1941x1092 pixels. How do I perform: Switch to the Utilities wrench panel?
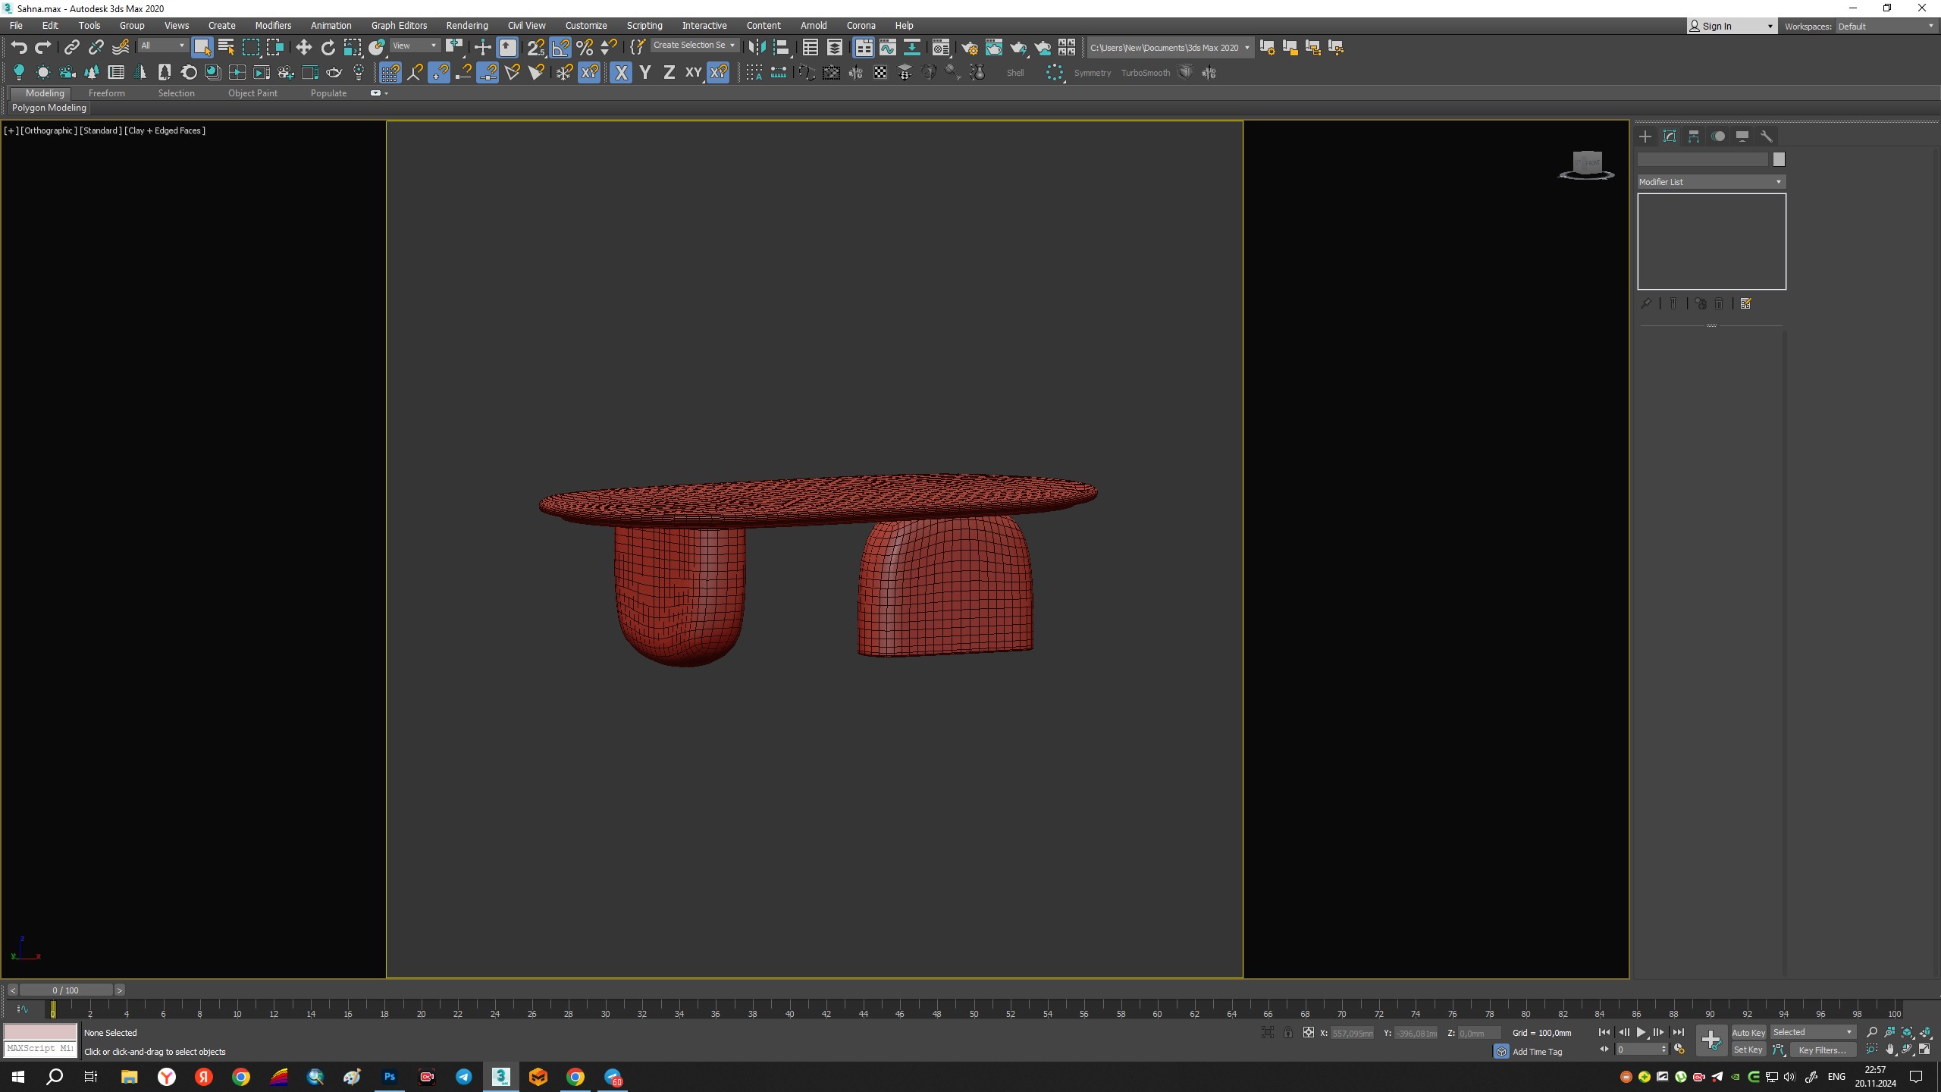[1767, 136]
